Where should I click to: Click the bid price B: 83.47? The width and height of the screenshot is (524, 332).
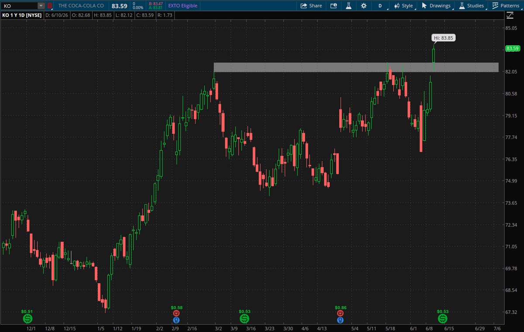click(x=156, y=3)
